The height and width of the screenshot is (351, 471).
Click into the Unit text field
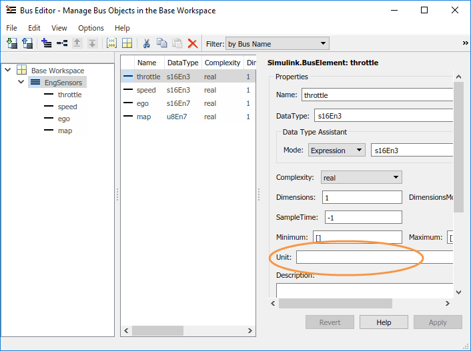click(374, 257)
